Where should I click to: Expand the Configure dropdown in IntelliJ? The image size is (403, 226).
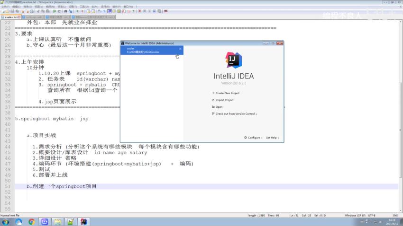[x=254, y=138]
